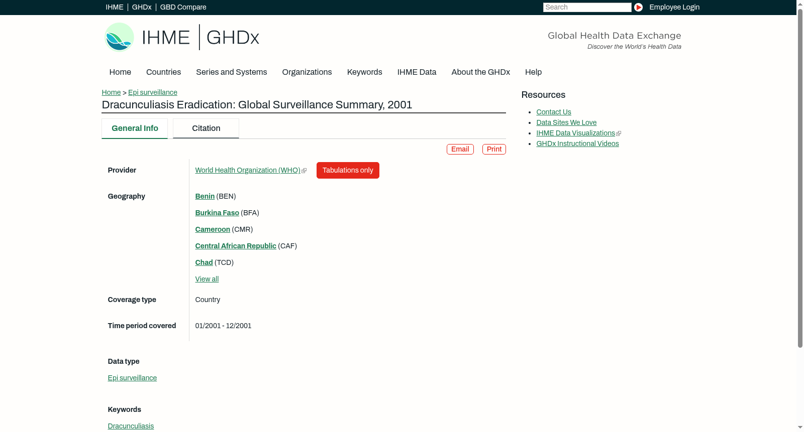Select the General Info tab
The width and height of the screenshot is (804, 432).
[135, 128]
